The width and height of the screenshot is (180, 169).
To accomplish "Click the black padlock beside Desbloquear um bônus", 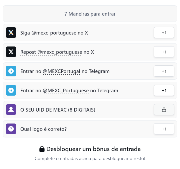I will pyautogui.click(x=42, y=149).
